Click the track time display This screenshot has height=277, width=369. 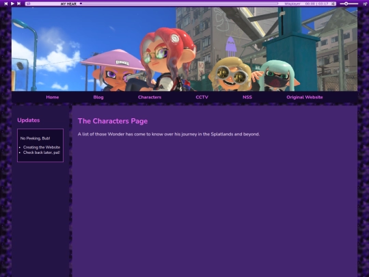(x=316, y=4)
